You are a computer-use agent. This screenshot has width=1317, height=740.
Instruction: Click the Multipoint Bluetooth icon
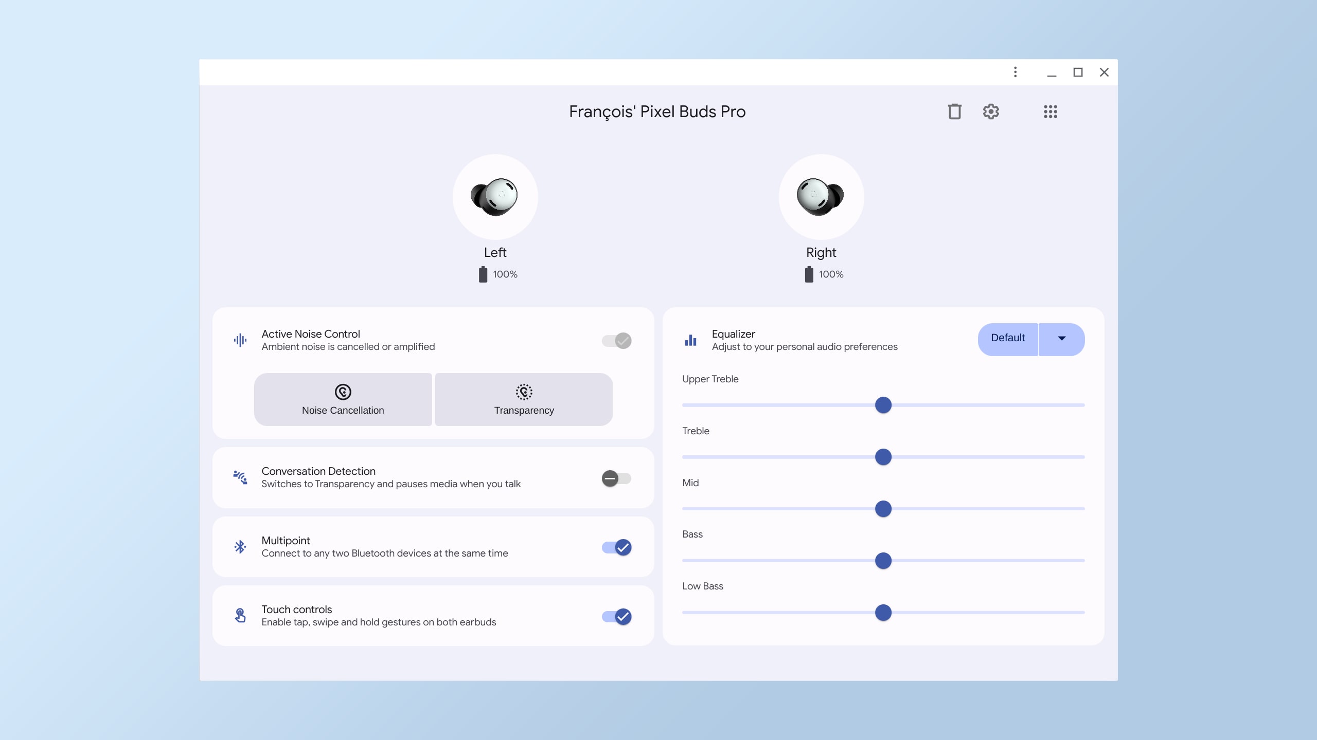coord(240,547)
